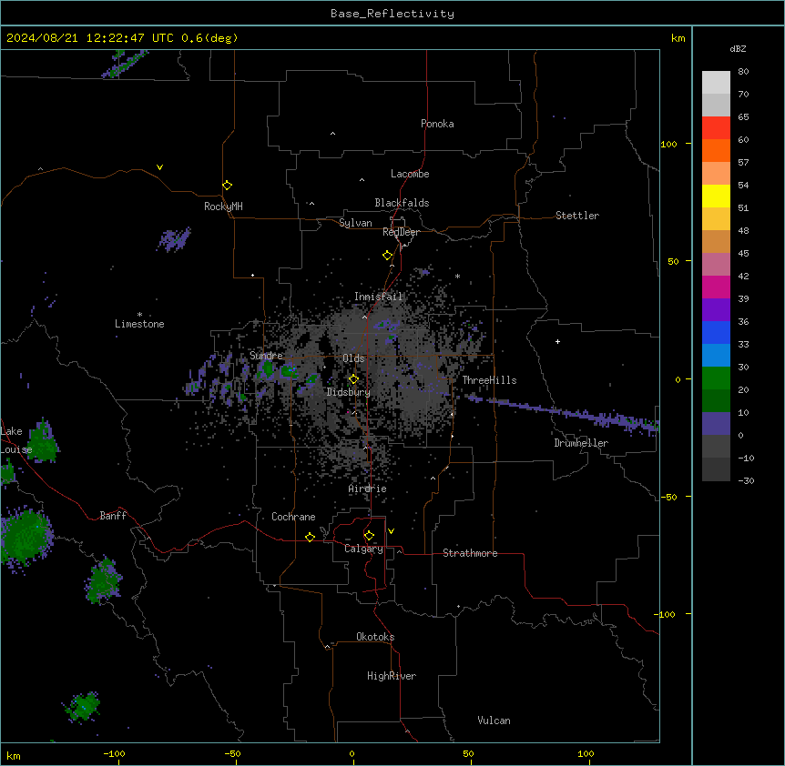Click the yellow marker south of RedDeer

click(387, 256)
